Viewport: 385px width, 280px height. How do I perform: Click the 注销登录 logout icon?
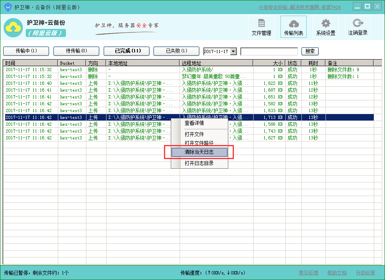(x=358, y=27)
